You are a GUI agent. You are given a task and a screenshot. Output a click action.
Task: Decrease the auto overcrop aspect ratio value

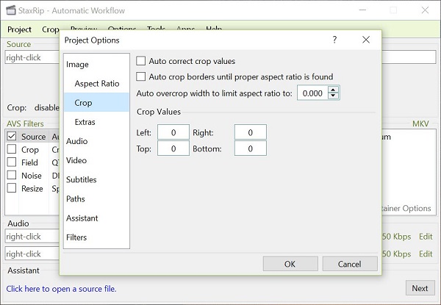pyautogui.click(x=334, y=96)
